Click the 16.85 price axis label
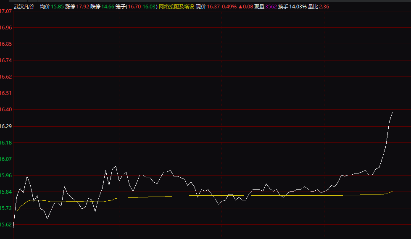Image resolution: width=411 pixels, height=239 pixels. point(6,44)
